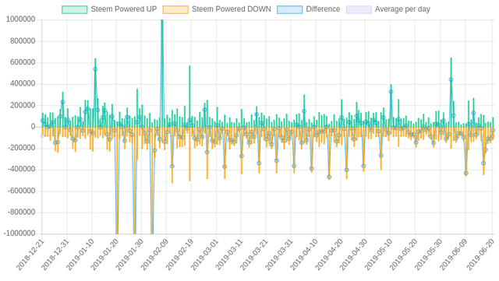The image size is (499, 281).
Task: Click the 400000 y-axis label
Action: (23, 84)
